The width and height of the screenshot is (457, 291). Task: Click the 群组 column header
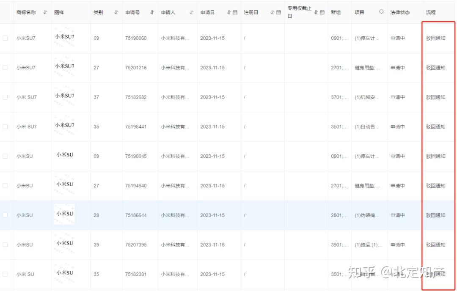(x=336, y=12)
